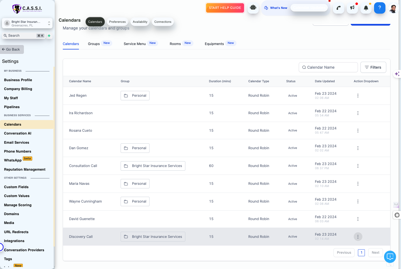The height and width of the screenshot is (269, 401).
Task: Open the Preferences pill tab
Action: coord(117,22)
